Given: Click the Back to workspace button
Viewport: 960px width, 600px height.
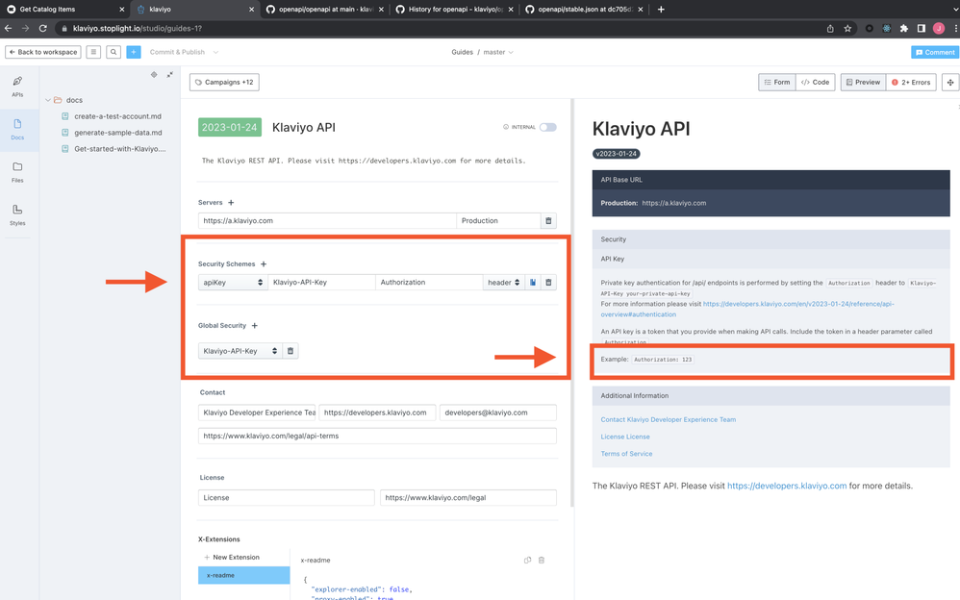Looking at the screenshot, I should 43,52.
